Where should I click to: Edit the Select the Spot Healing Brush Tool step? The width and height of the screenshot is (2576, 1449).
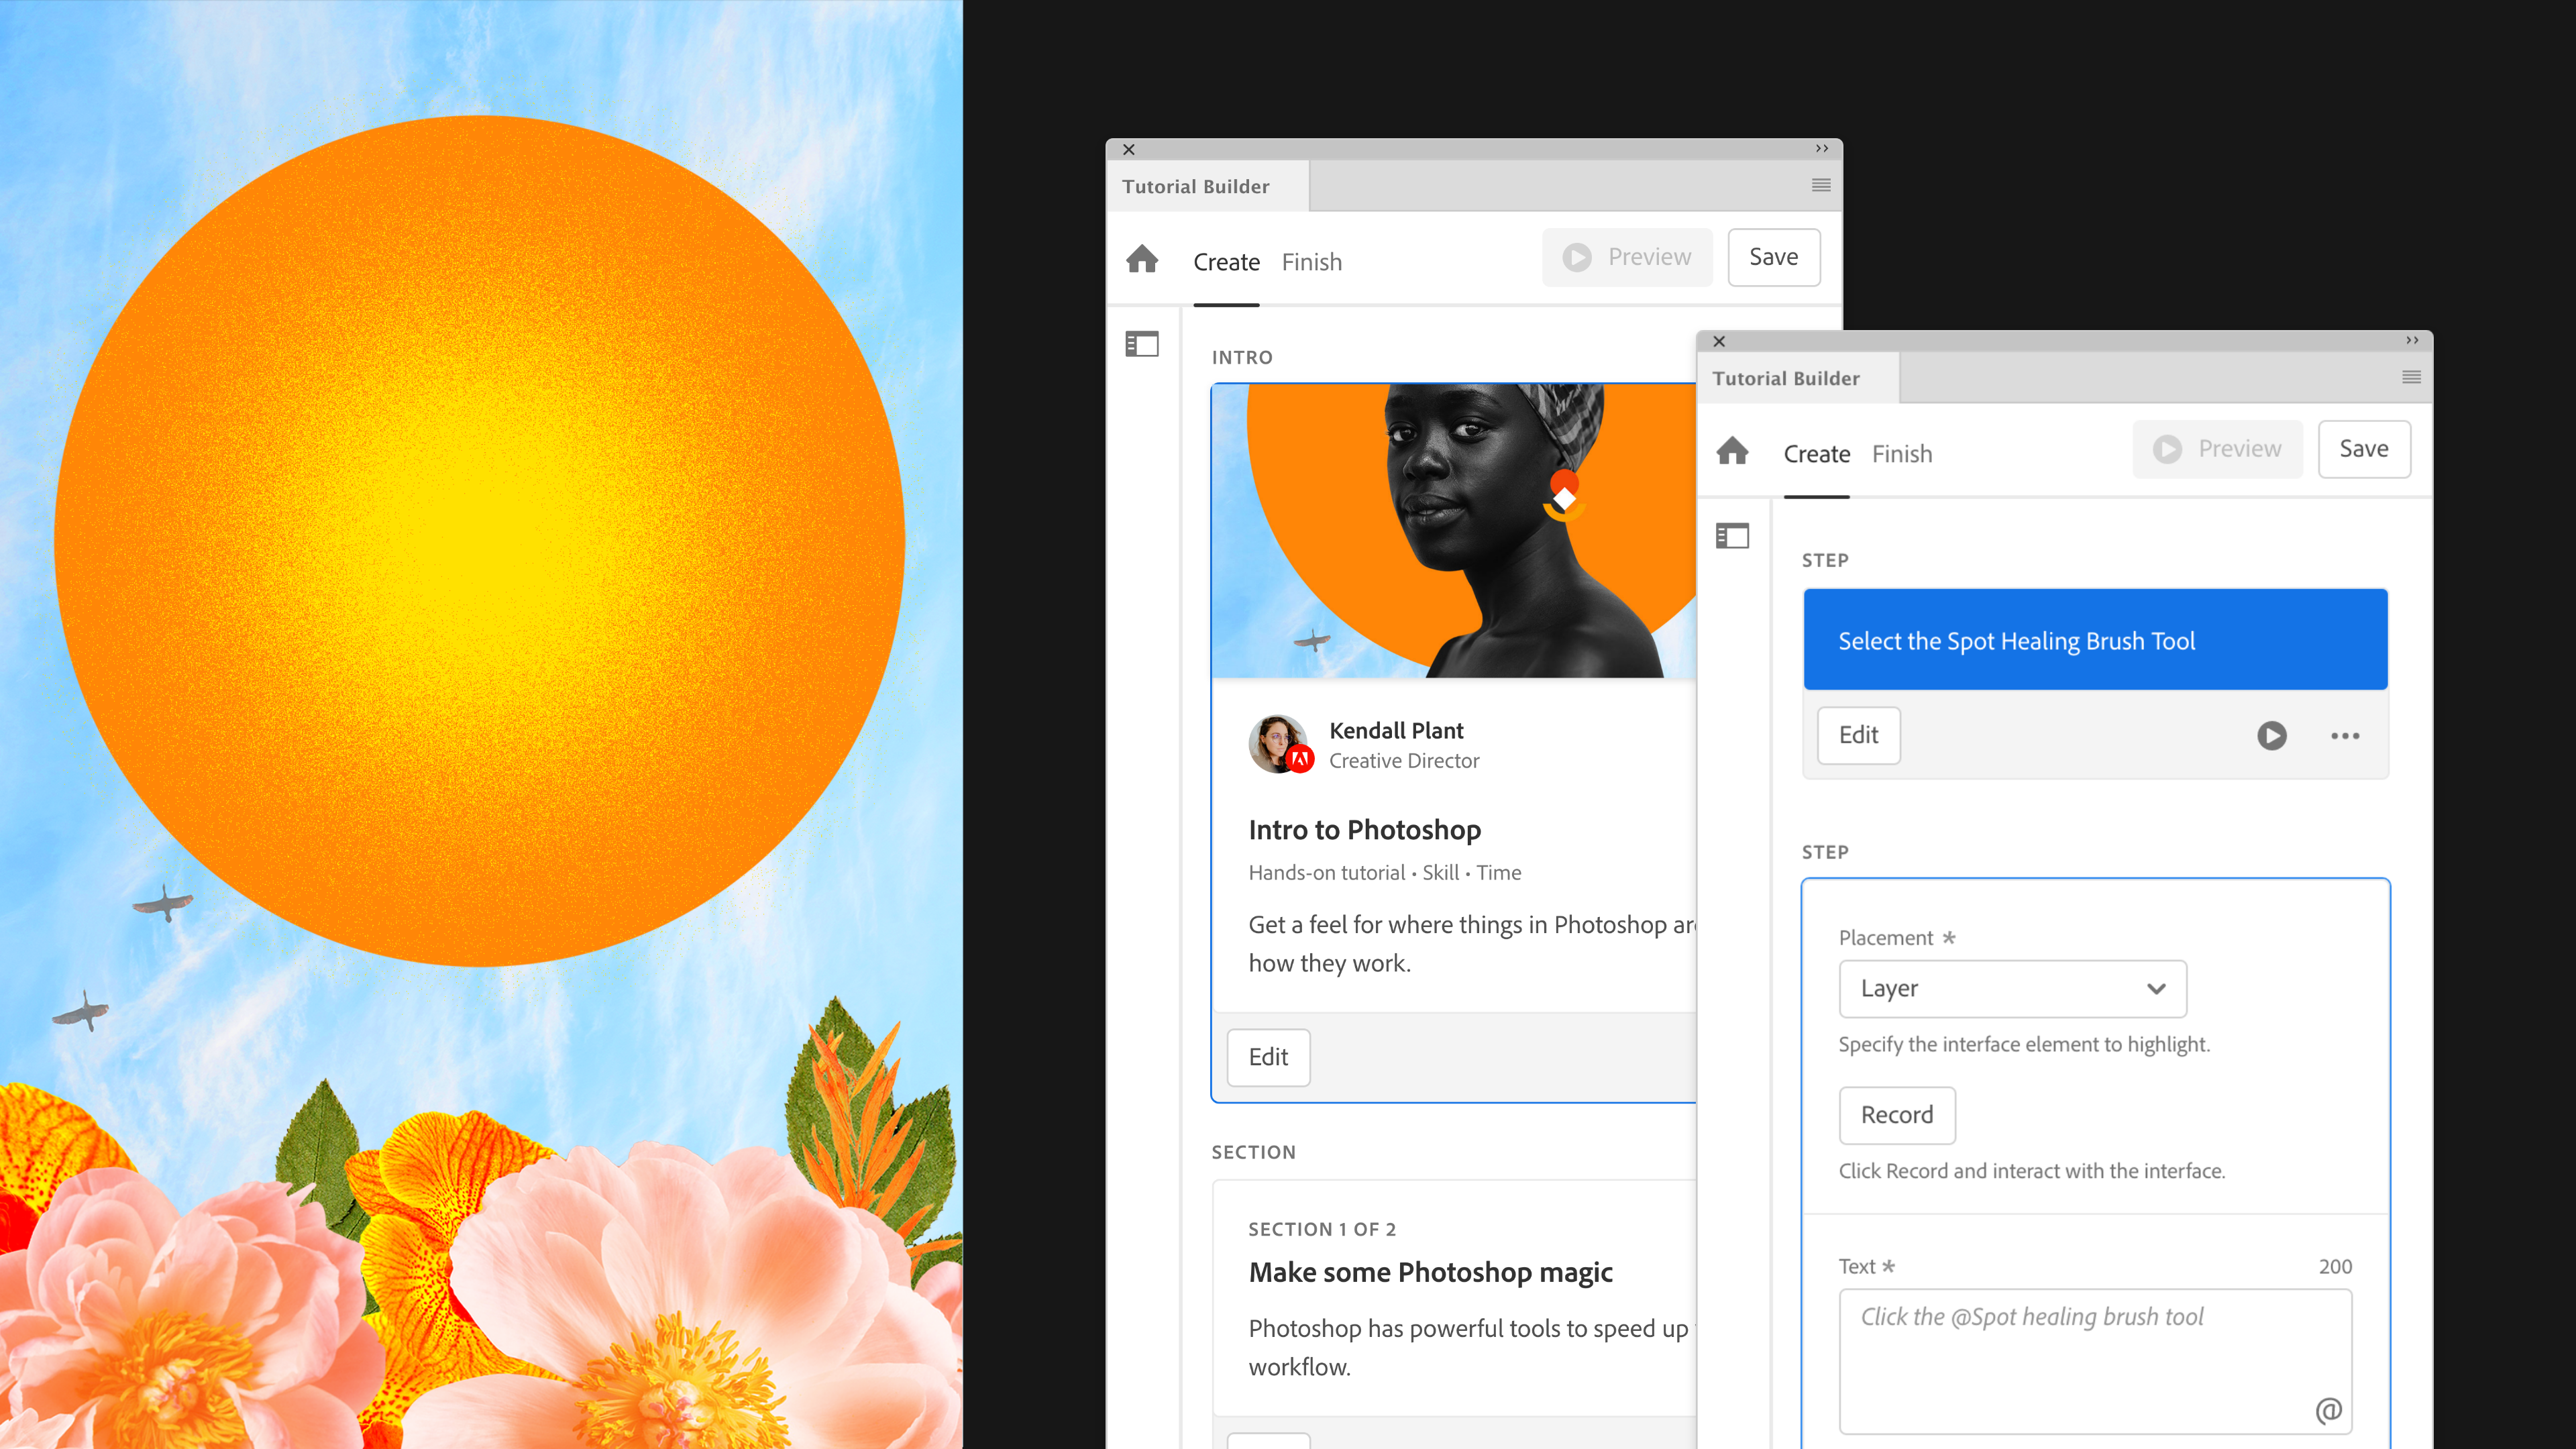[x=1858, y=735]
